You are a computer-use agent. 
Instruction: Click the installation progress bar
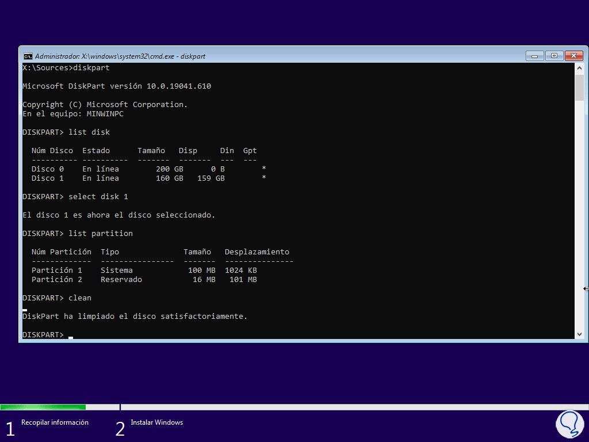[294, 407]
